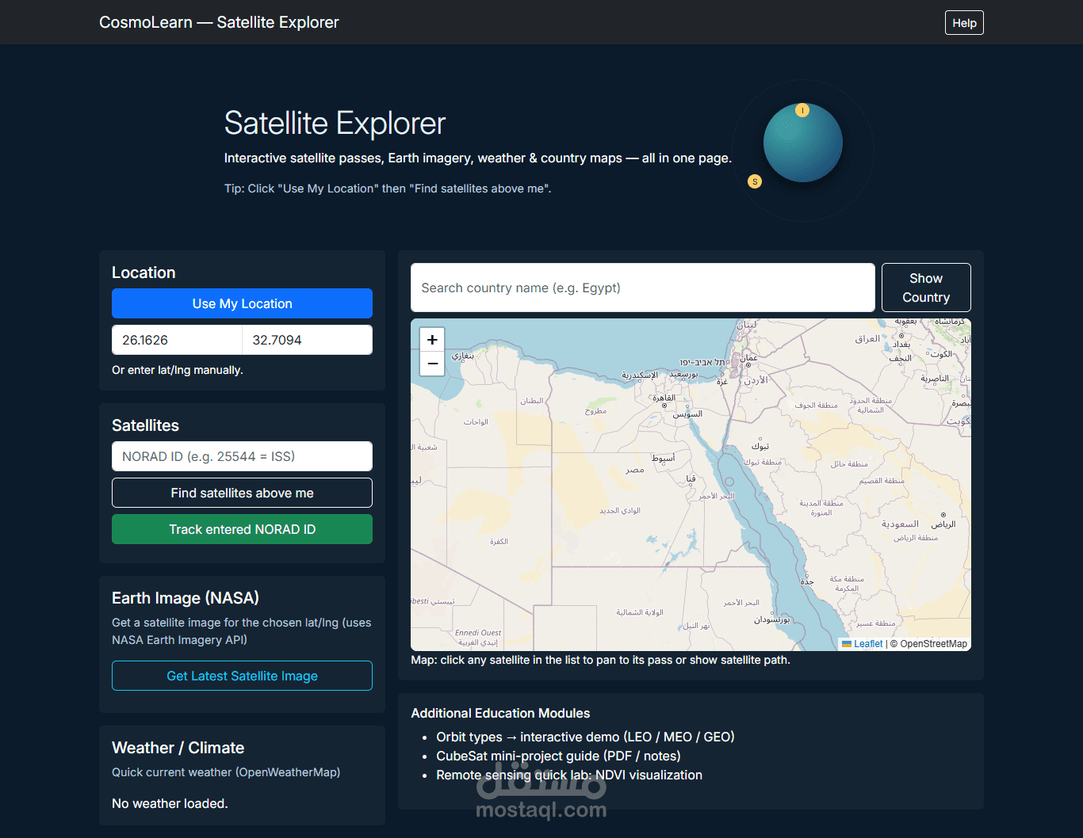1083x838 pixels.
Task: Open the Help button
Action: click(964, 23)
